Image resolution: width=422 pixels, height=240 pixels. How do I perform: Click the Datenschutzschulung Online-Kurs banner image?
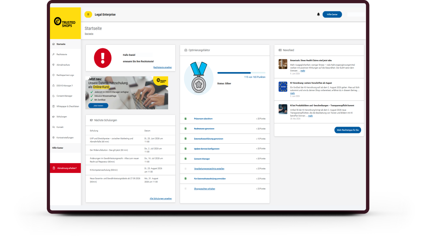[x=127, y=93]
